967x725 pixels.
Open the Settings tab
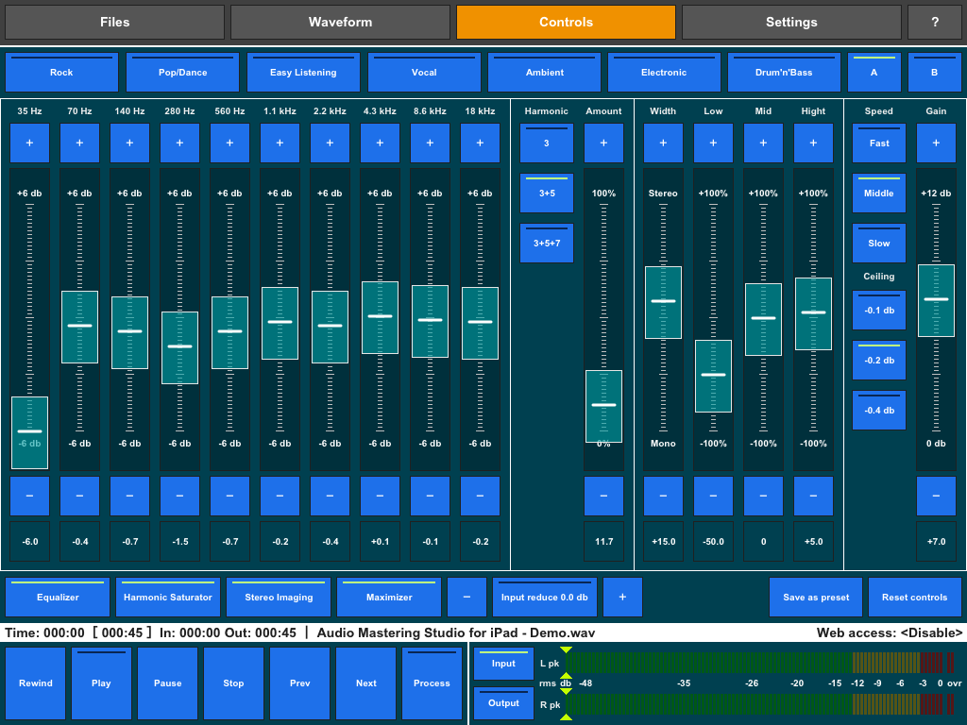tap(790, 21)
